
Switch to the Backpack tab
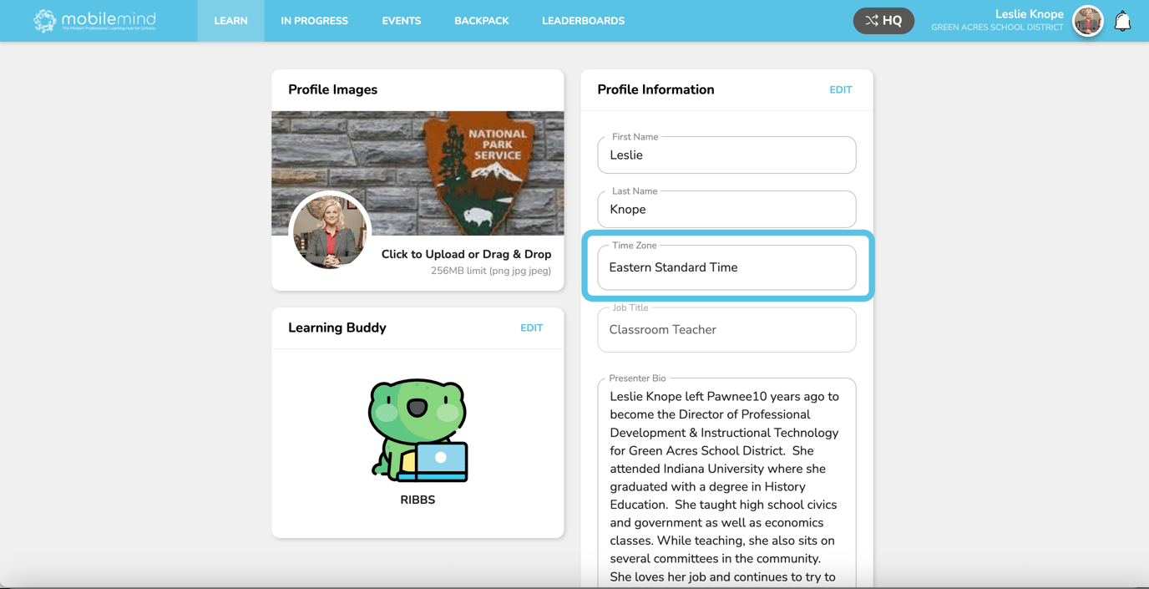tap(481, 21)
